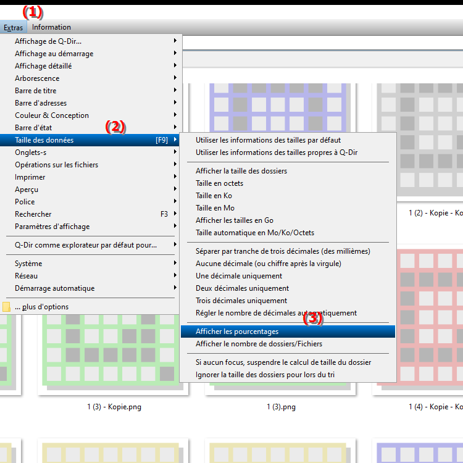Toggle Afficher le nombre de dossiers/Fichiers

click(x=259, y=344)
